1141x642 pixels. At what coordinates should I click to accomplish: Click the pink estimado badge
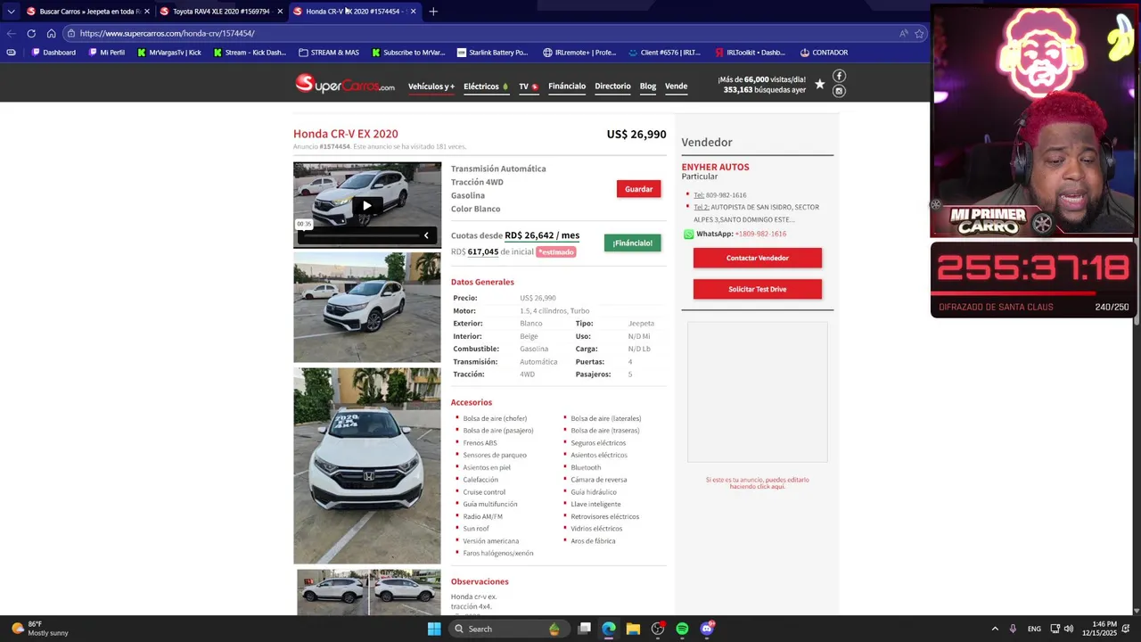point(556,252)
